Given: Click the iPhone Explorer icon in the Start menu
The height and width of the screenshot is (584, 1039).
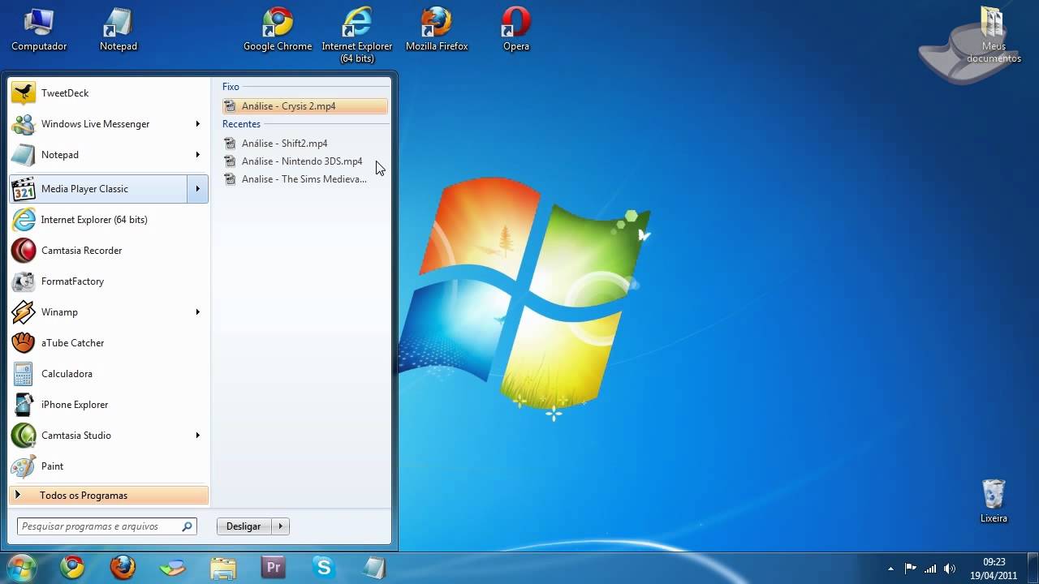Looking at the screenshot, I should click(x=24, y=405).
